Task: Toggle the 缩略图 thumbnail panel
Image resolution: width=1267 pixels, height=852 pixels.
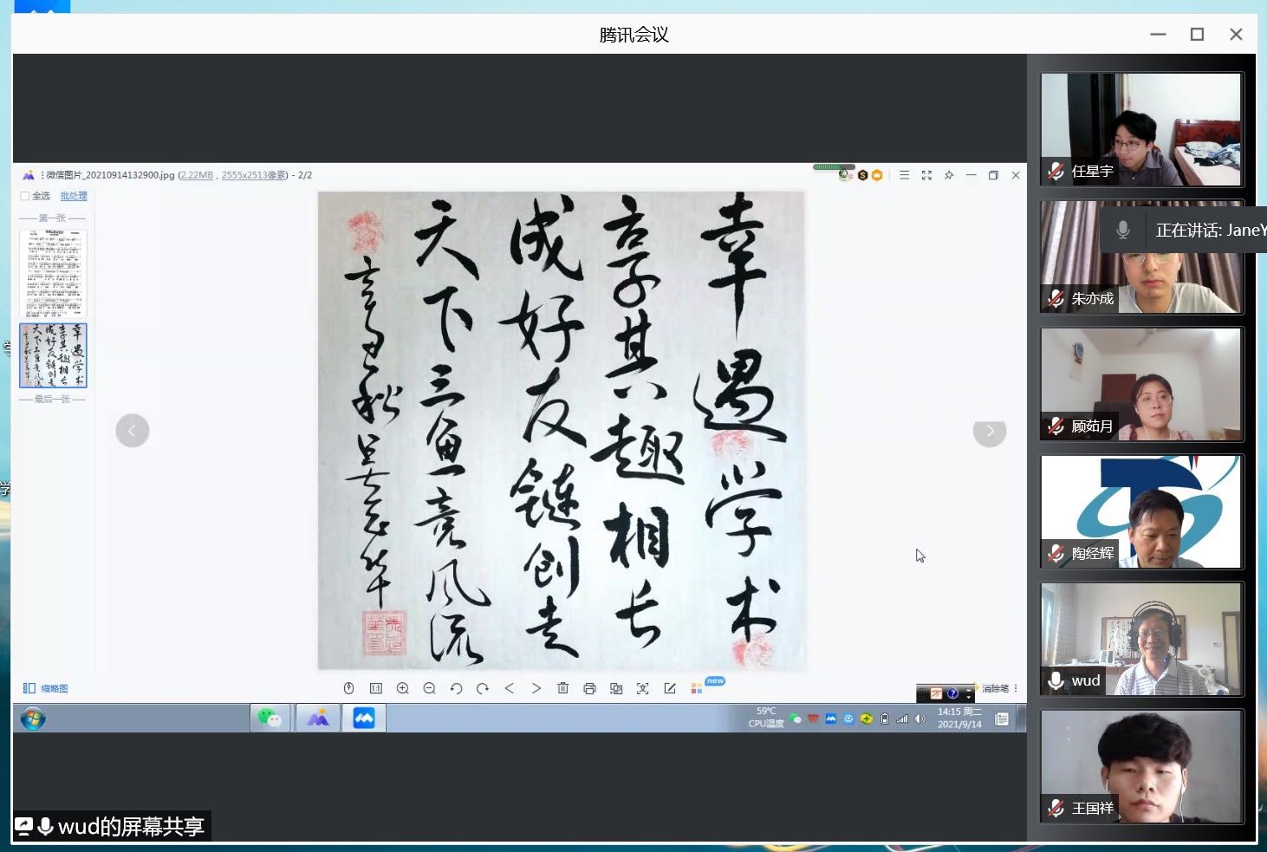Action: 45,688
